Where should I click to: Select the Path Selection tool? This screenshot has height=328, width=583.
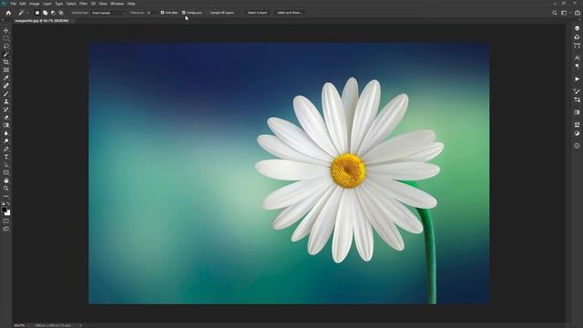(x=6, y=165)
